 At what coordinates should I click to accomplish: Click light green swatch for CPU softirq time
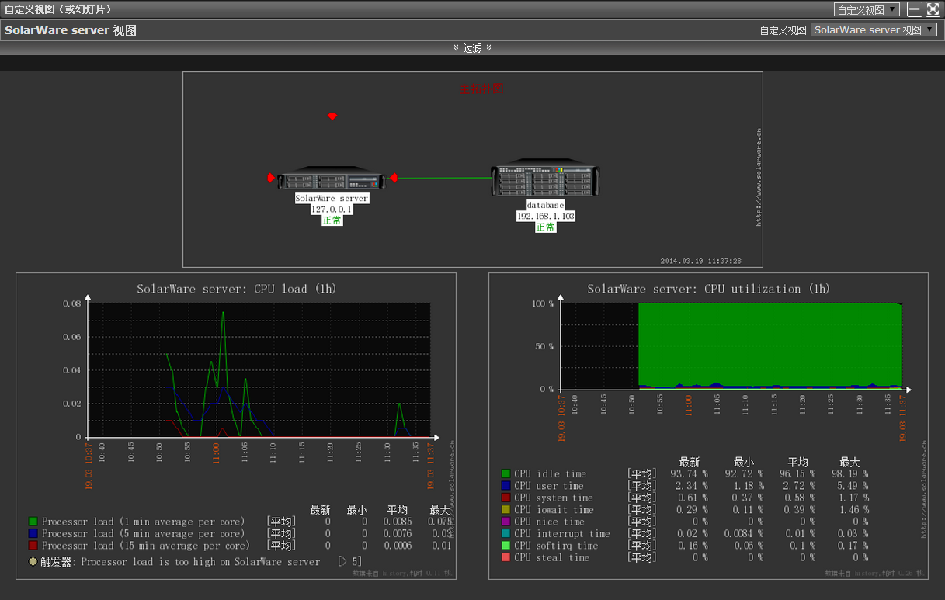(506, 546)
